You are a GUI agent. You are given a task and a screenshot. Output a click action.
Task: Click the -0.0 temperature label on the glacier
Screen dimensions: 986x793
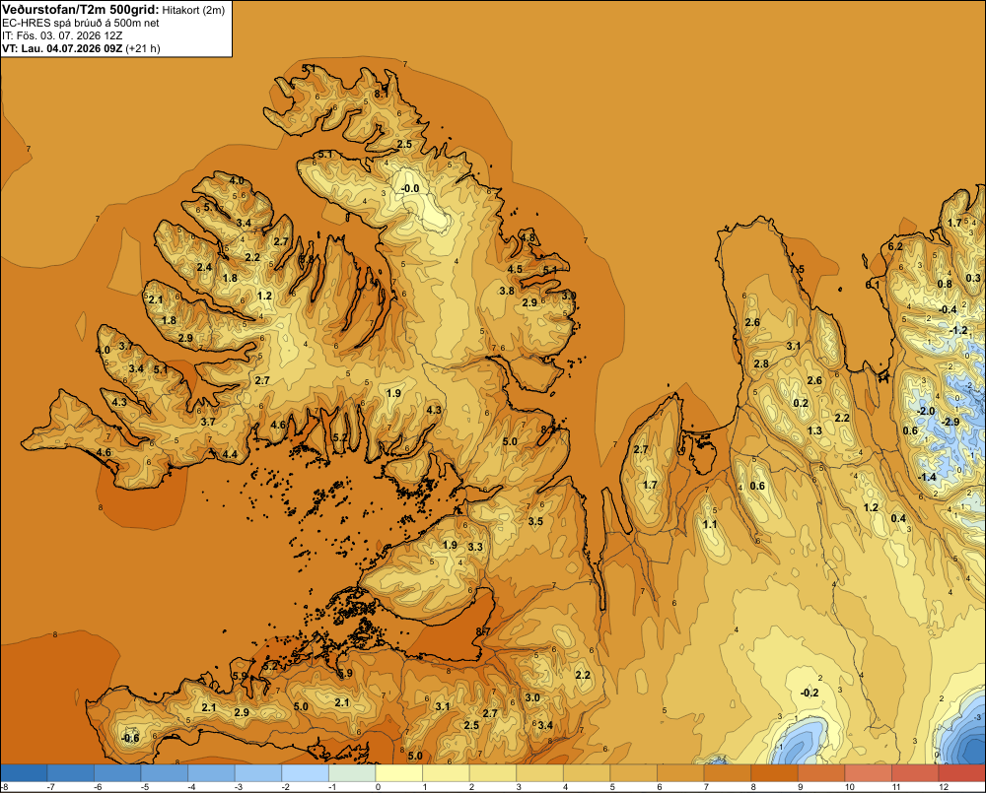[x=410, y=188]
